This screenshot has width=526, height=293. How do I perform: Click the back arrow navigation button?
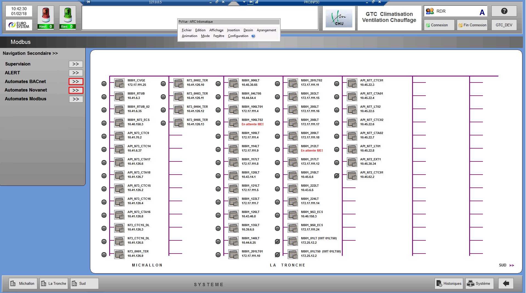point(506,283)
